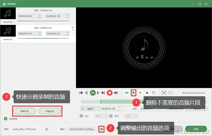The height and width of the screenshot is (136, 212).
Task: Set start point with 起始点 button
Action: tap(90, 109)
